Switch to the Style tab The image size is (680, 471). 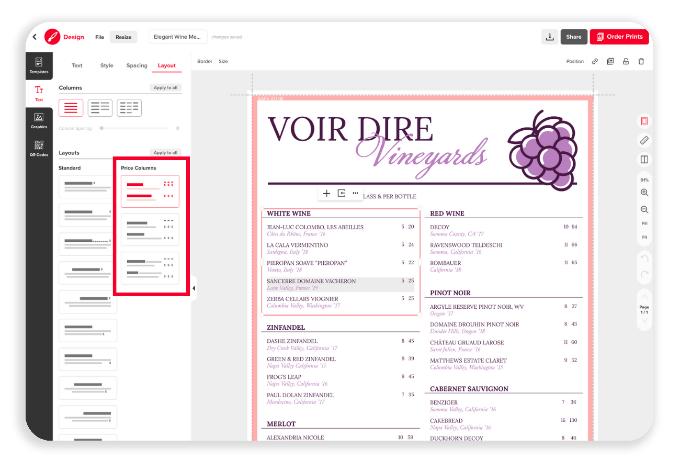pyautogui.click(x=107, y=65)
